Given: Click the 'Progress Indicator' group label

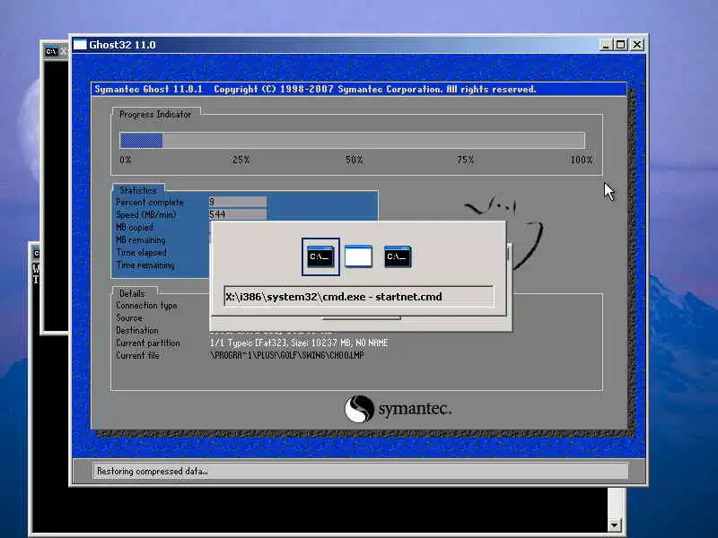Looking at the screenshot, I should 154,115.
